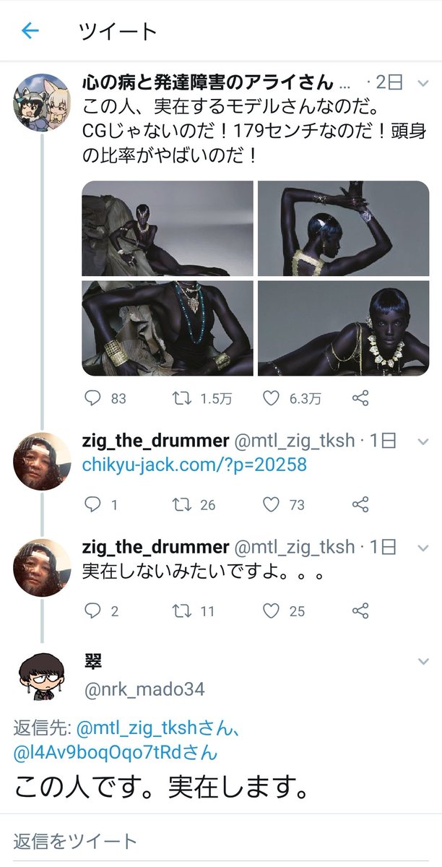This screenshot has height=867, width=442.
Task: Open the bottom-left necklace photo
Action: click(168, 329)
